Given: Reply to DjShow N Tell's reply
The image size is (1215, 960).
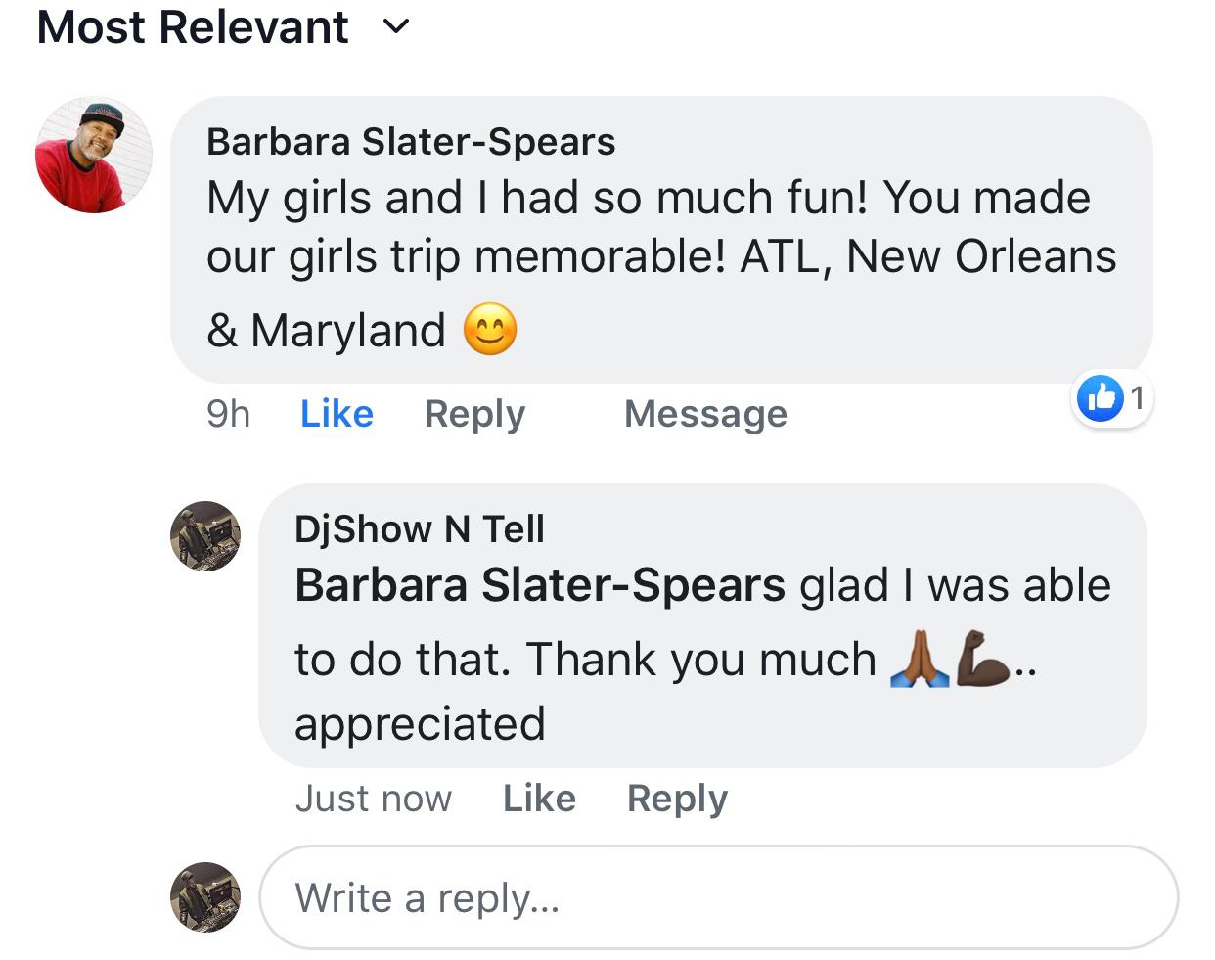Looking at the screenshot, I should pos(677,799).
